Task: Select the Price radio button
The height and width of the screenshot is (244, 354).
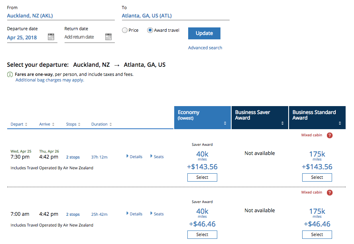Action: [125, 30]
